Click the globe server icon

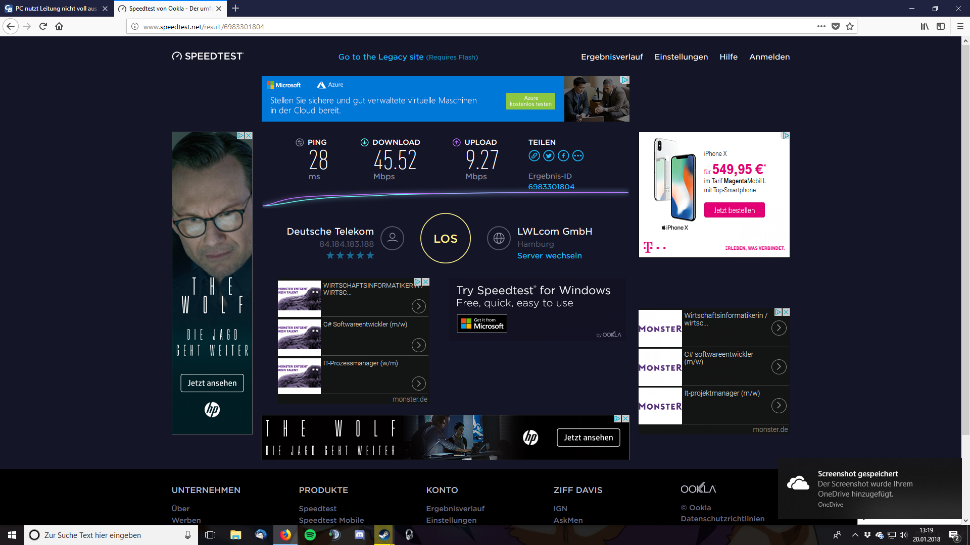pos(499,238)
